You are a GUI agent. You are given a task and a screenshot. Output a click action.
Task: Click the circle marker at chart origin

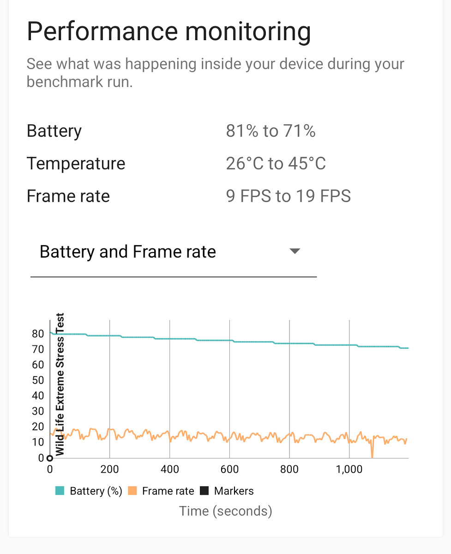coord(50,458)
